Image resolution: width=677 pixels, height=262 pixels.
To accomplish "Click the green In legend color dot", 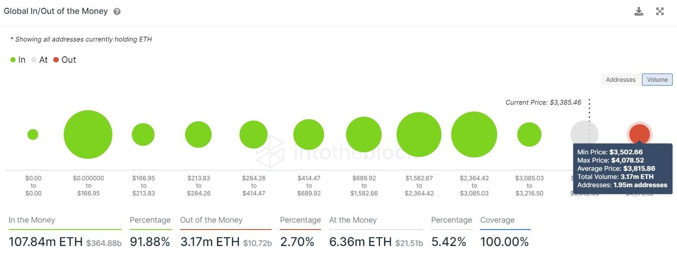I will tap(12, 59).
